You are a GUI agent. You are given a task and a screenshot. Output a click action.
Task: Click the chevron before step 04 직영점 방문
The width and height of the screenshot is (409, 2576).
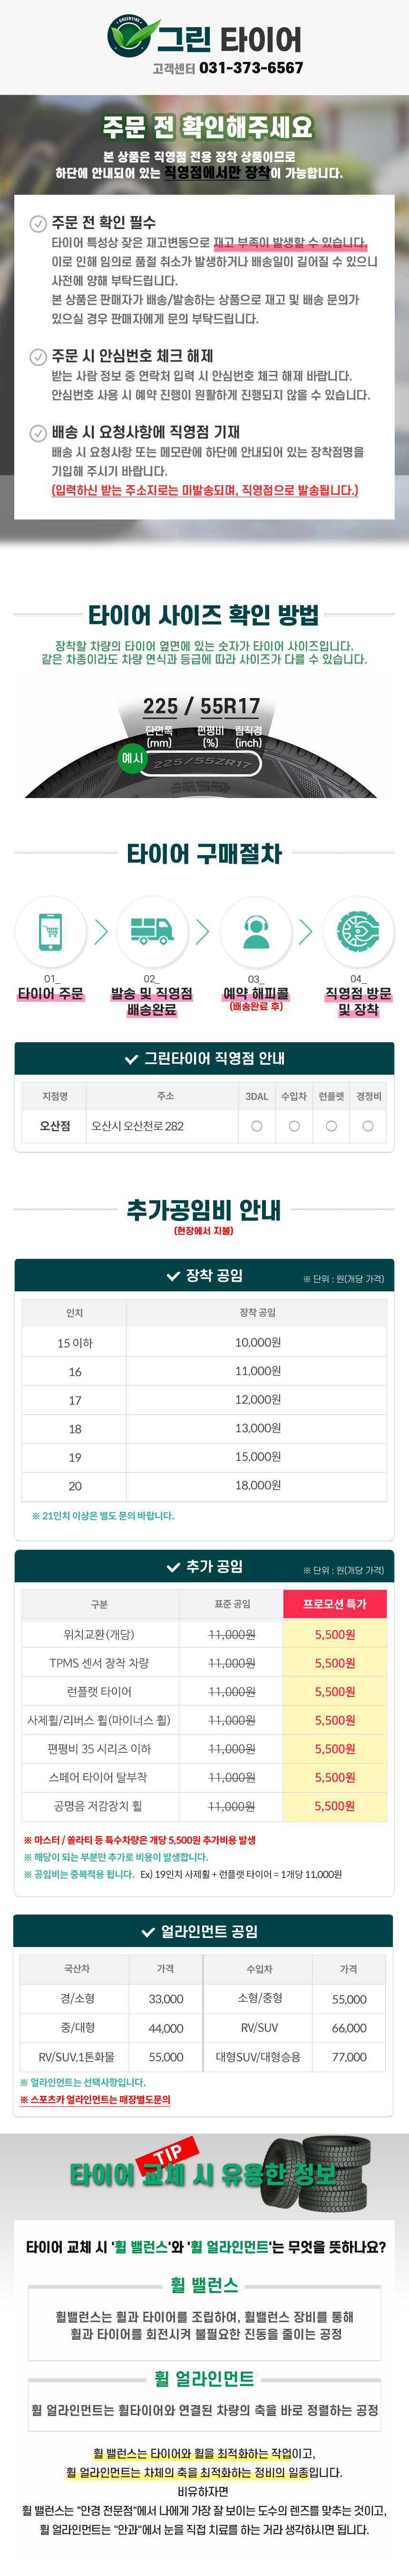click(x=306, y=931)
